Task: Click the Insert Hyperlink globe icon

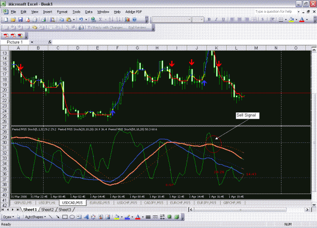Action: tap(93, 20)
